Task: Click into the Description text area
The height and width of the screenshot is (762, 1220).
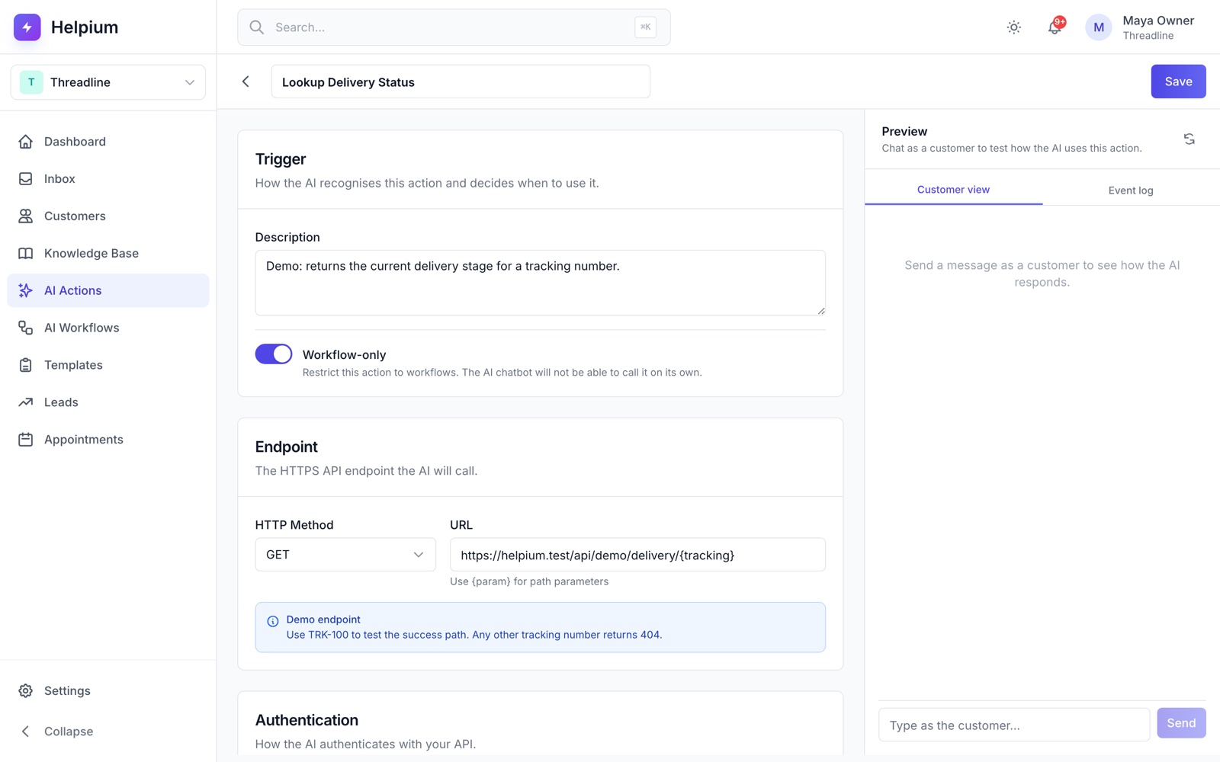Action: 540,283
